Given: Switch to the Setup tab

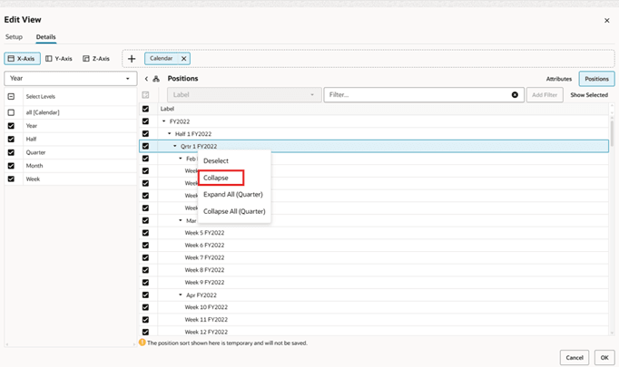Looking at the screenshot, I should [14, 36].
